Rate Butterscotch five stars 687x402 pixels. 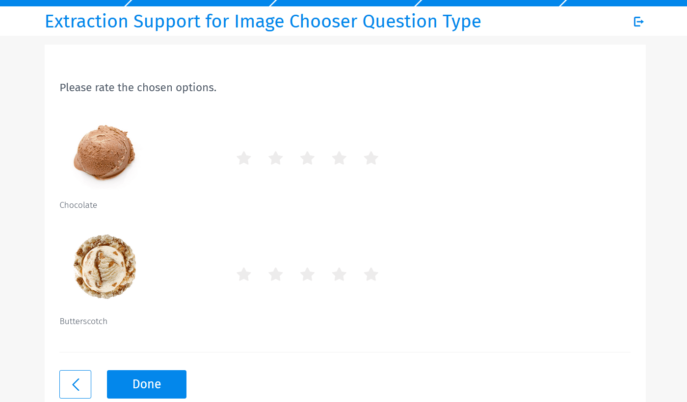371,274
